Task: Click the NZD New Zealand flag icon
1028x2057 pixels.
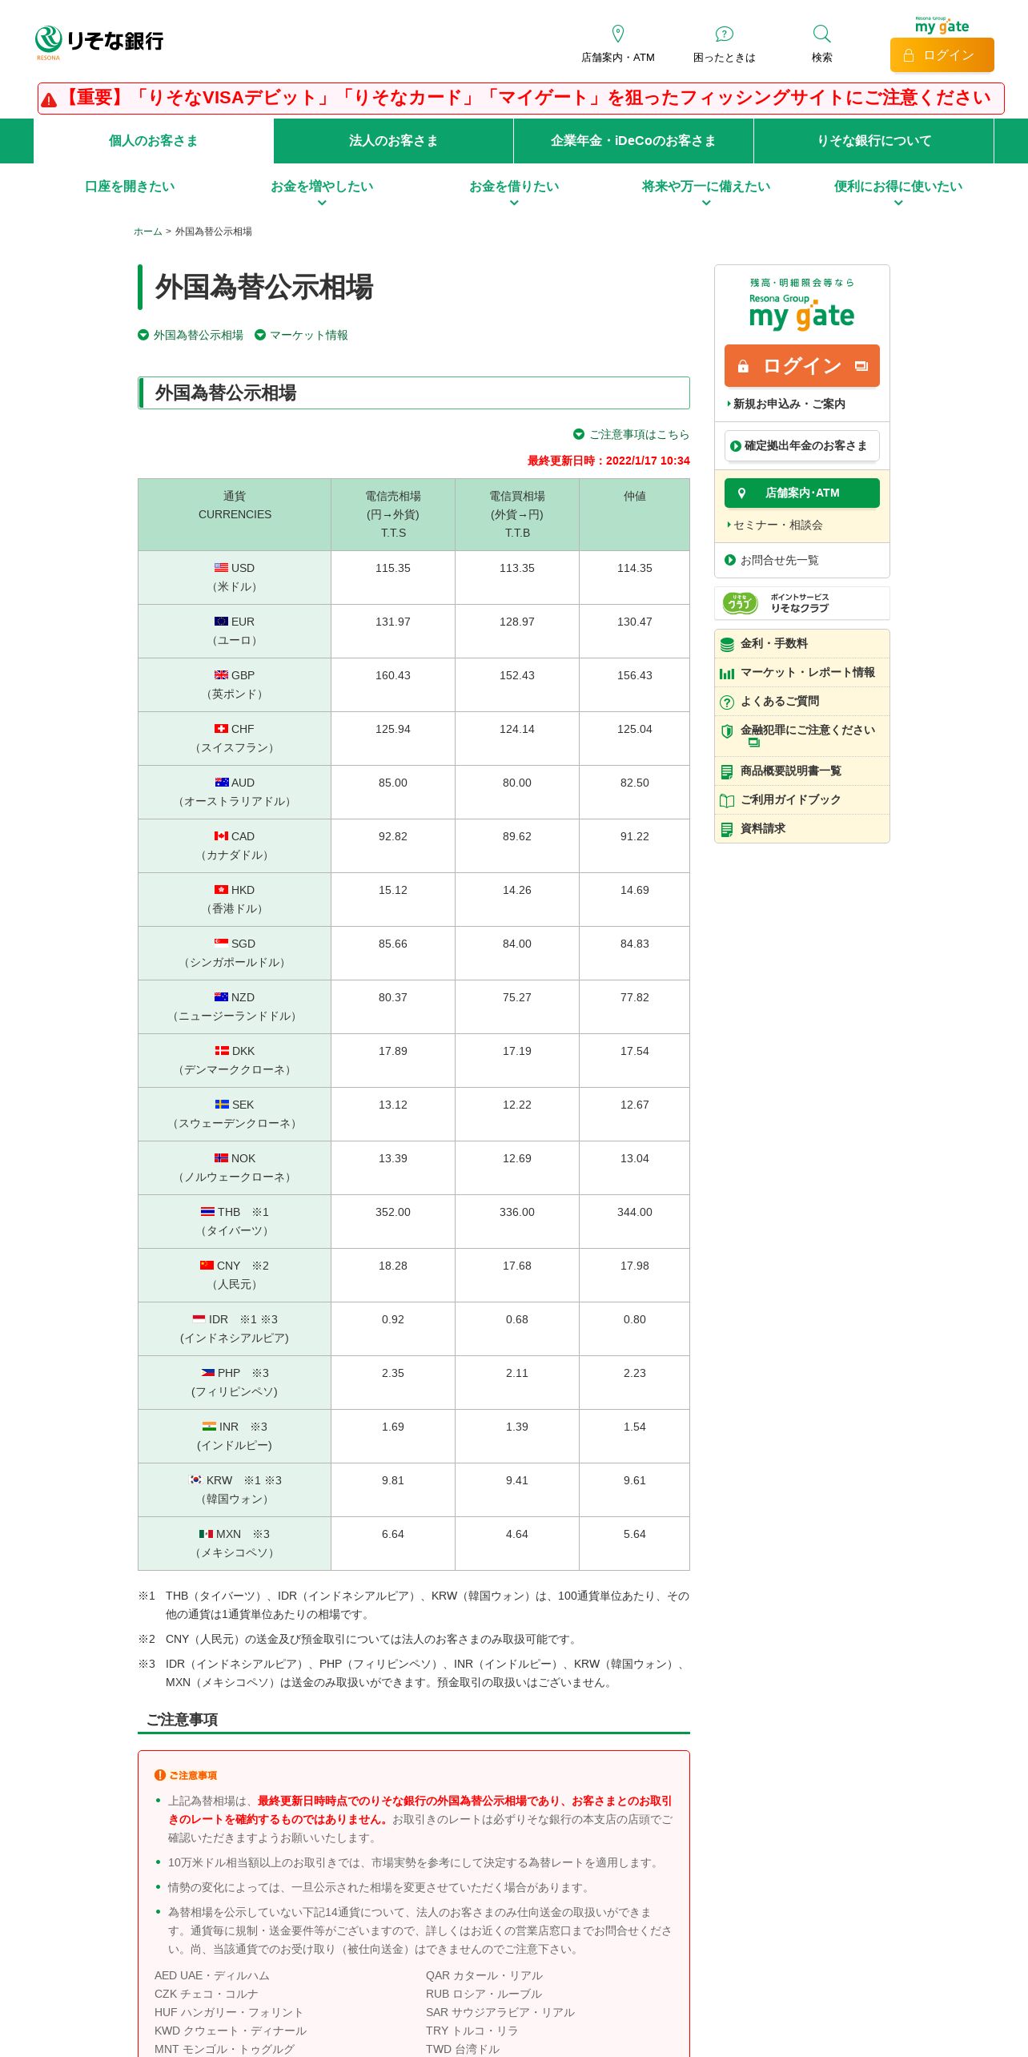Action: (221, 997)
